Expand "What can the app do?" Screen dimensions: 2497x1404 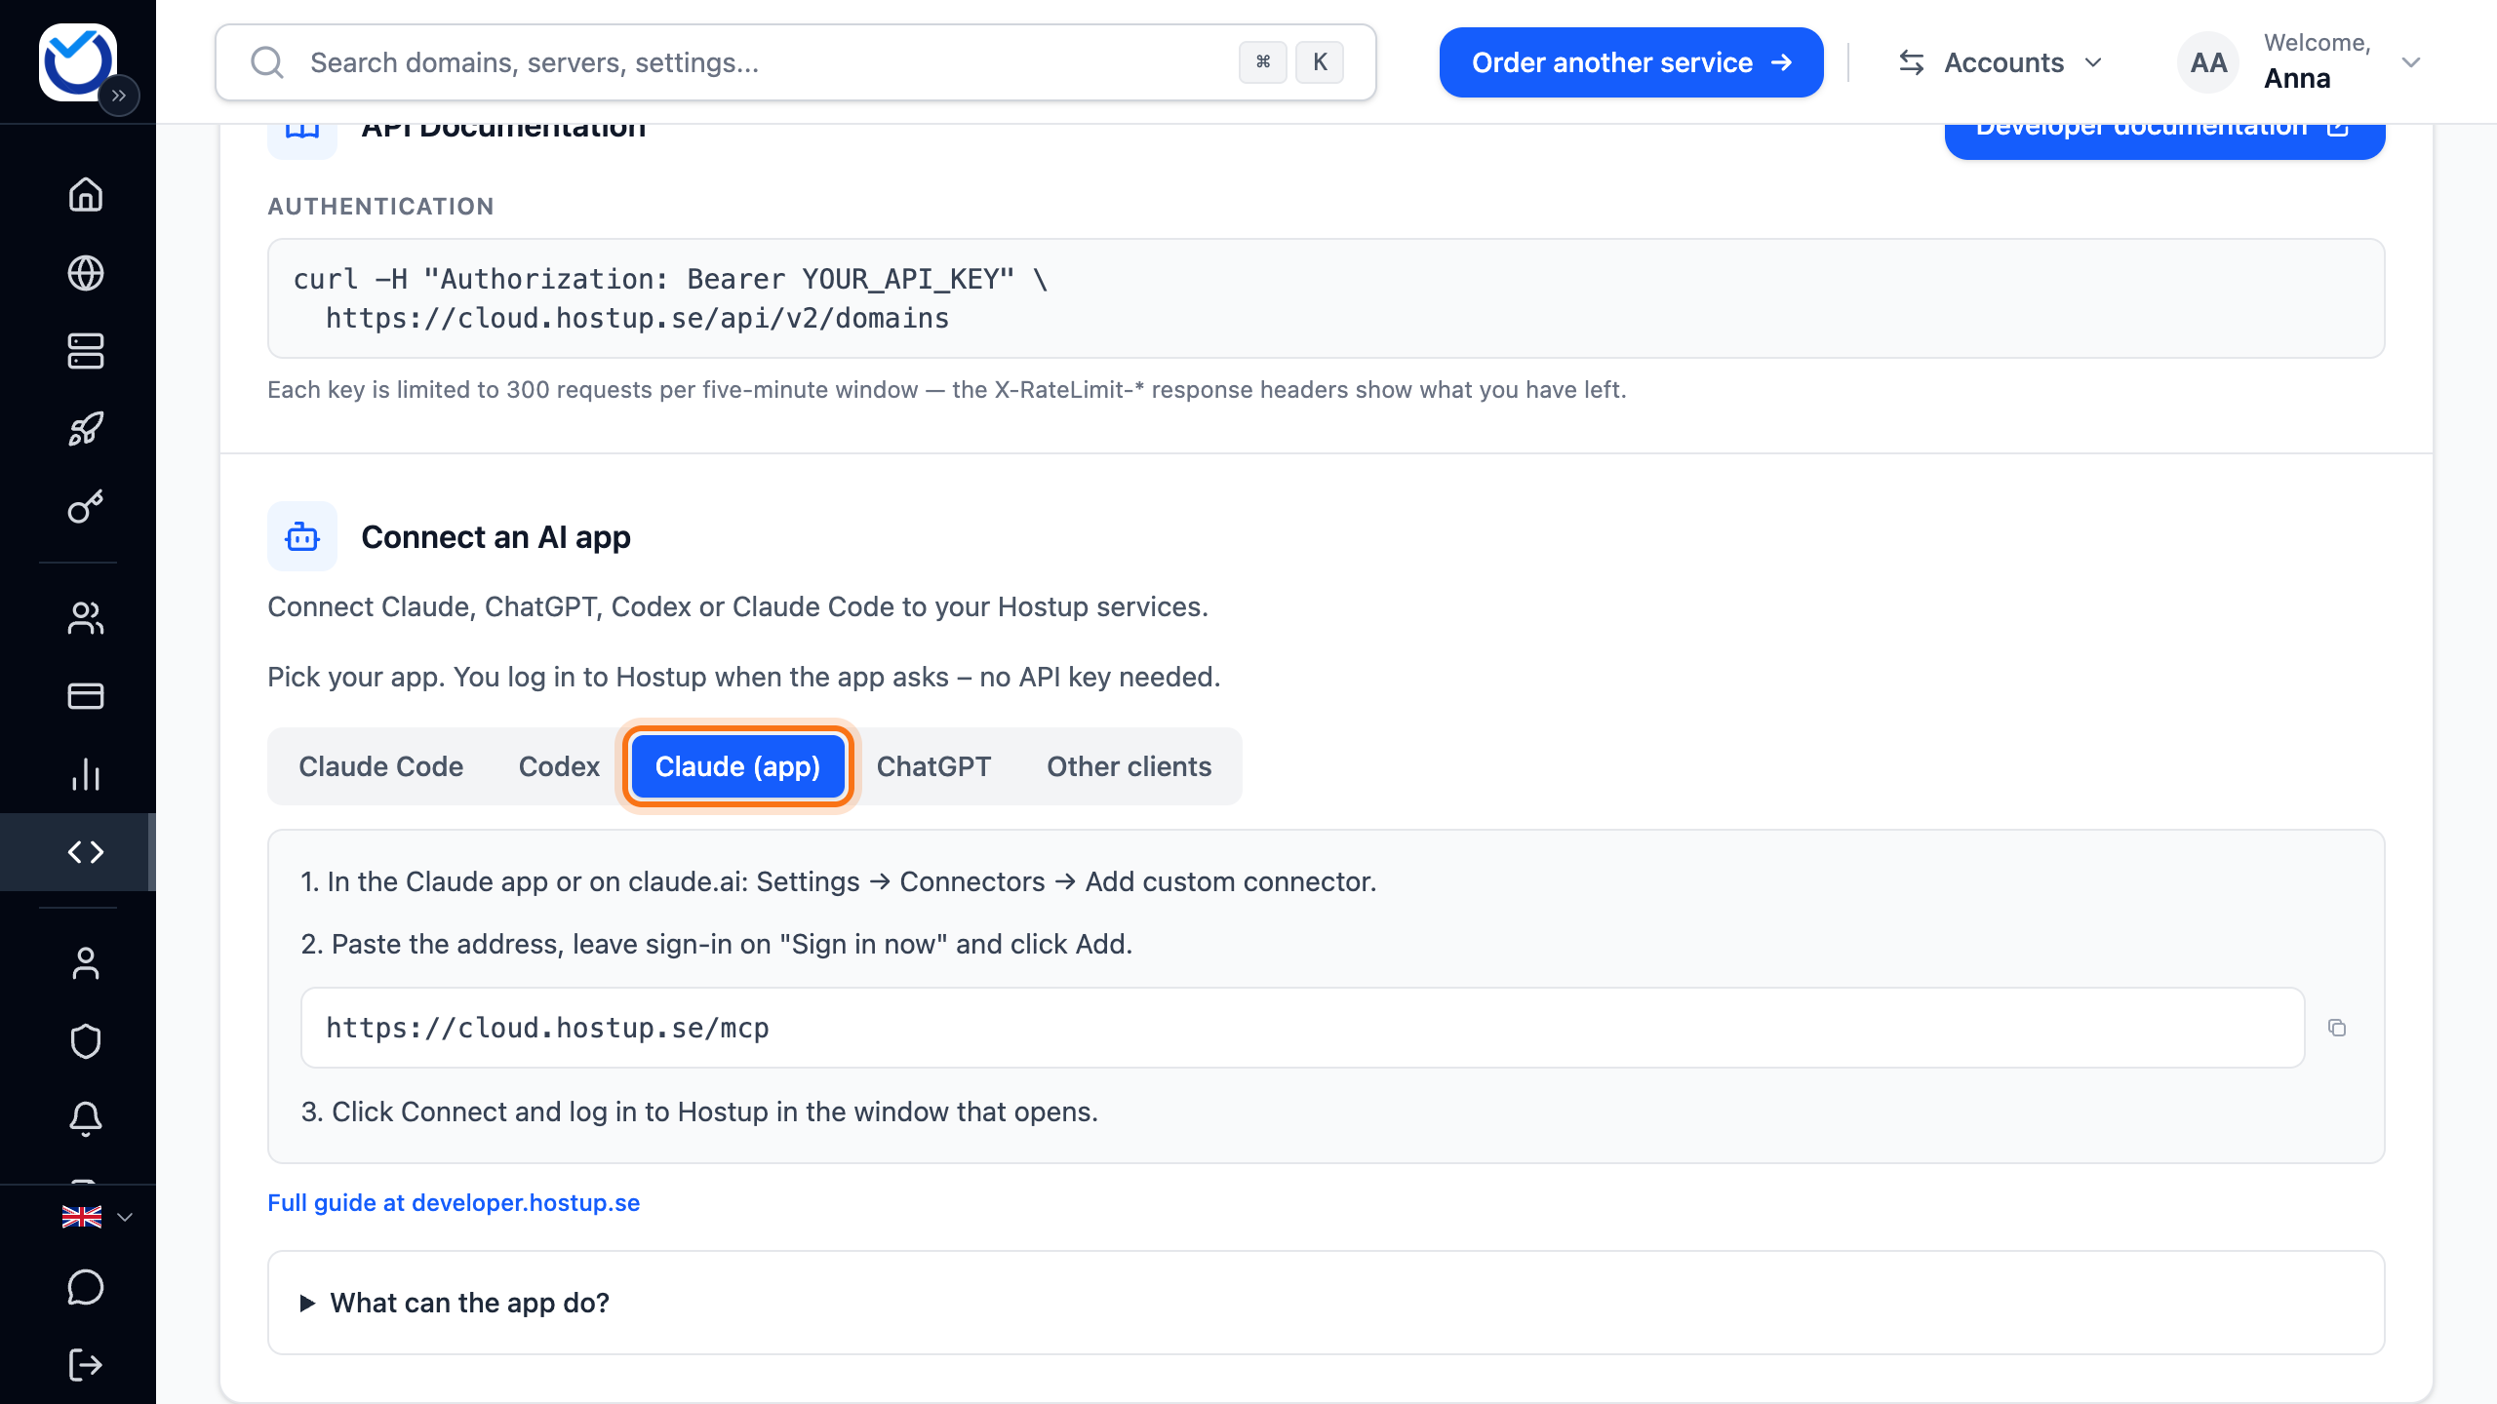click(x=1327, y=1303)
